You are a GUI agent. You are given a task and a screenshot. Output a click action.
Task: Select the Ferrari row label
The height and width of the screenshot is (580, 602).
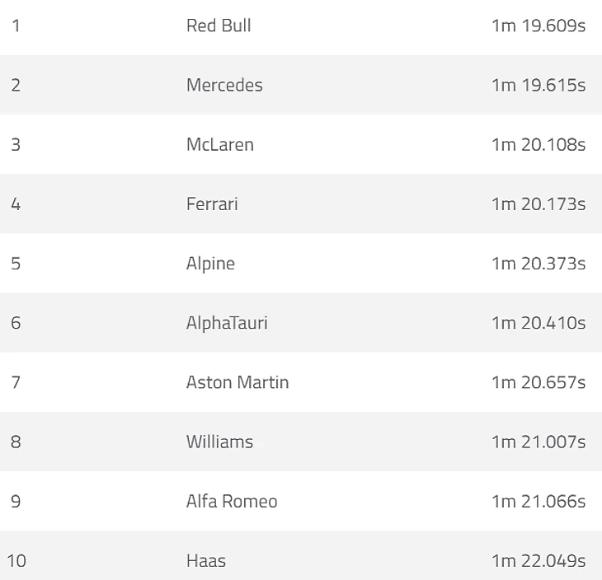(x=212, y=203)
